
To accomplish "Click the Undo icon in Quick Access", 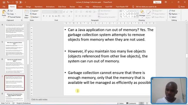I will point(8,2).
